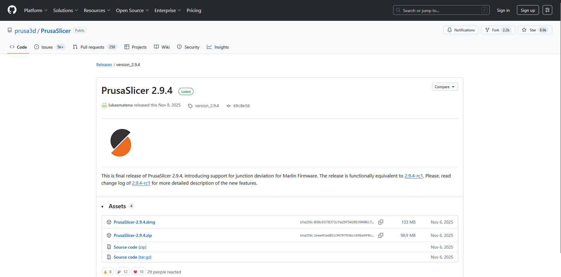Click the Search or jump to field

tap(441, 10)
